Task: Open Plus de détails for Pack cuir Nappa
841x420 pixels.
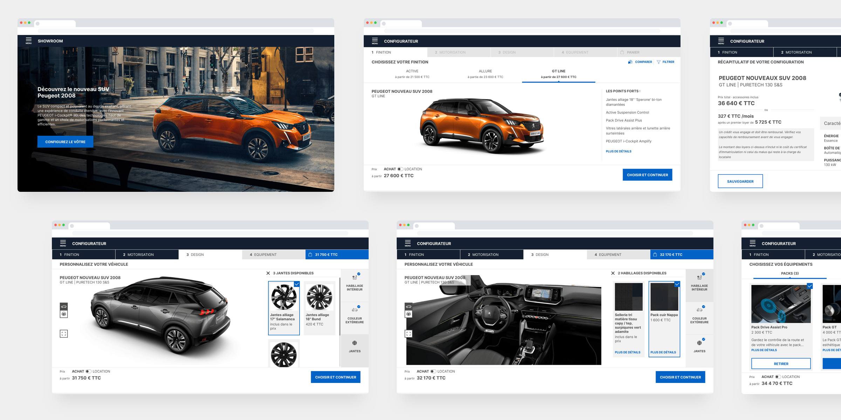Action: pos(663,352)
